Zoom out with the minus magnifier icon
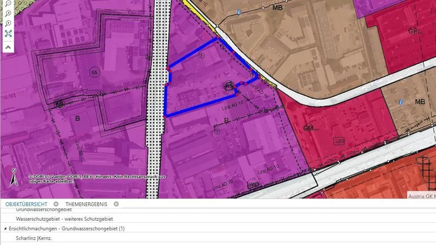Image resolution: width=436 pixels, height=245 pixels. (x=8, y=3)
